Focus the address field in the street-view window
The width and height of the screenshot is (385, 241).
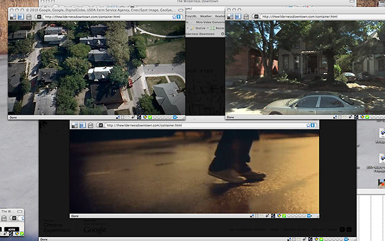coord(323,16)
